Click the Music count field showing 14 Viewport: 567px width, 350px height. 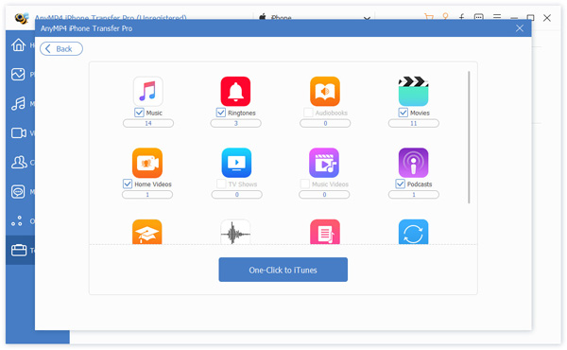148,123
